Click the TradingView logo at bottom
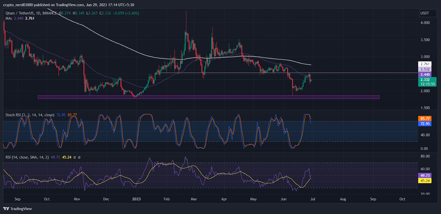The height and width of the screenshot is (214, 441). (x=18, y=209)
